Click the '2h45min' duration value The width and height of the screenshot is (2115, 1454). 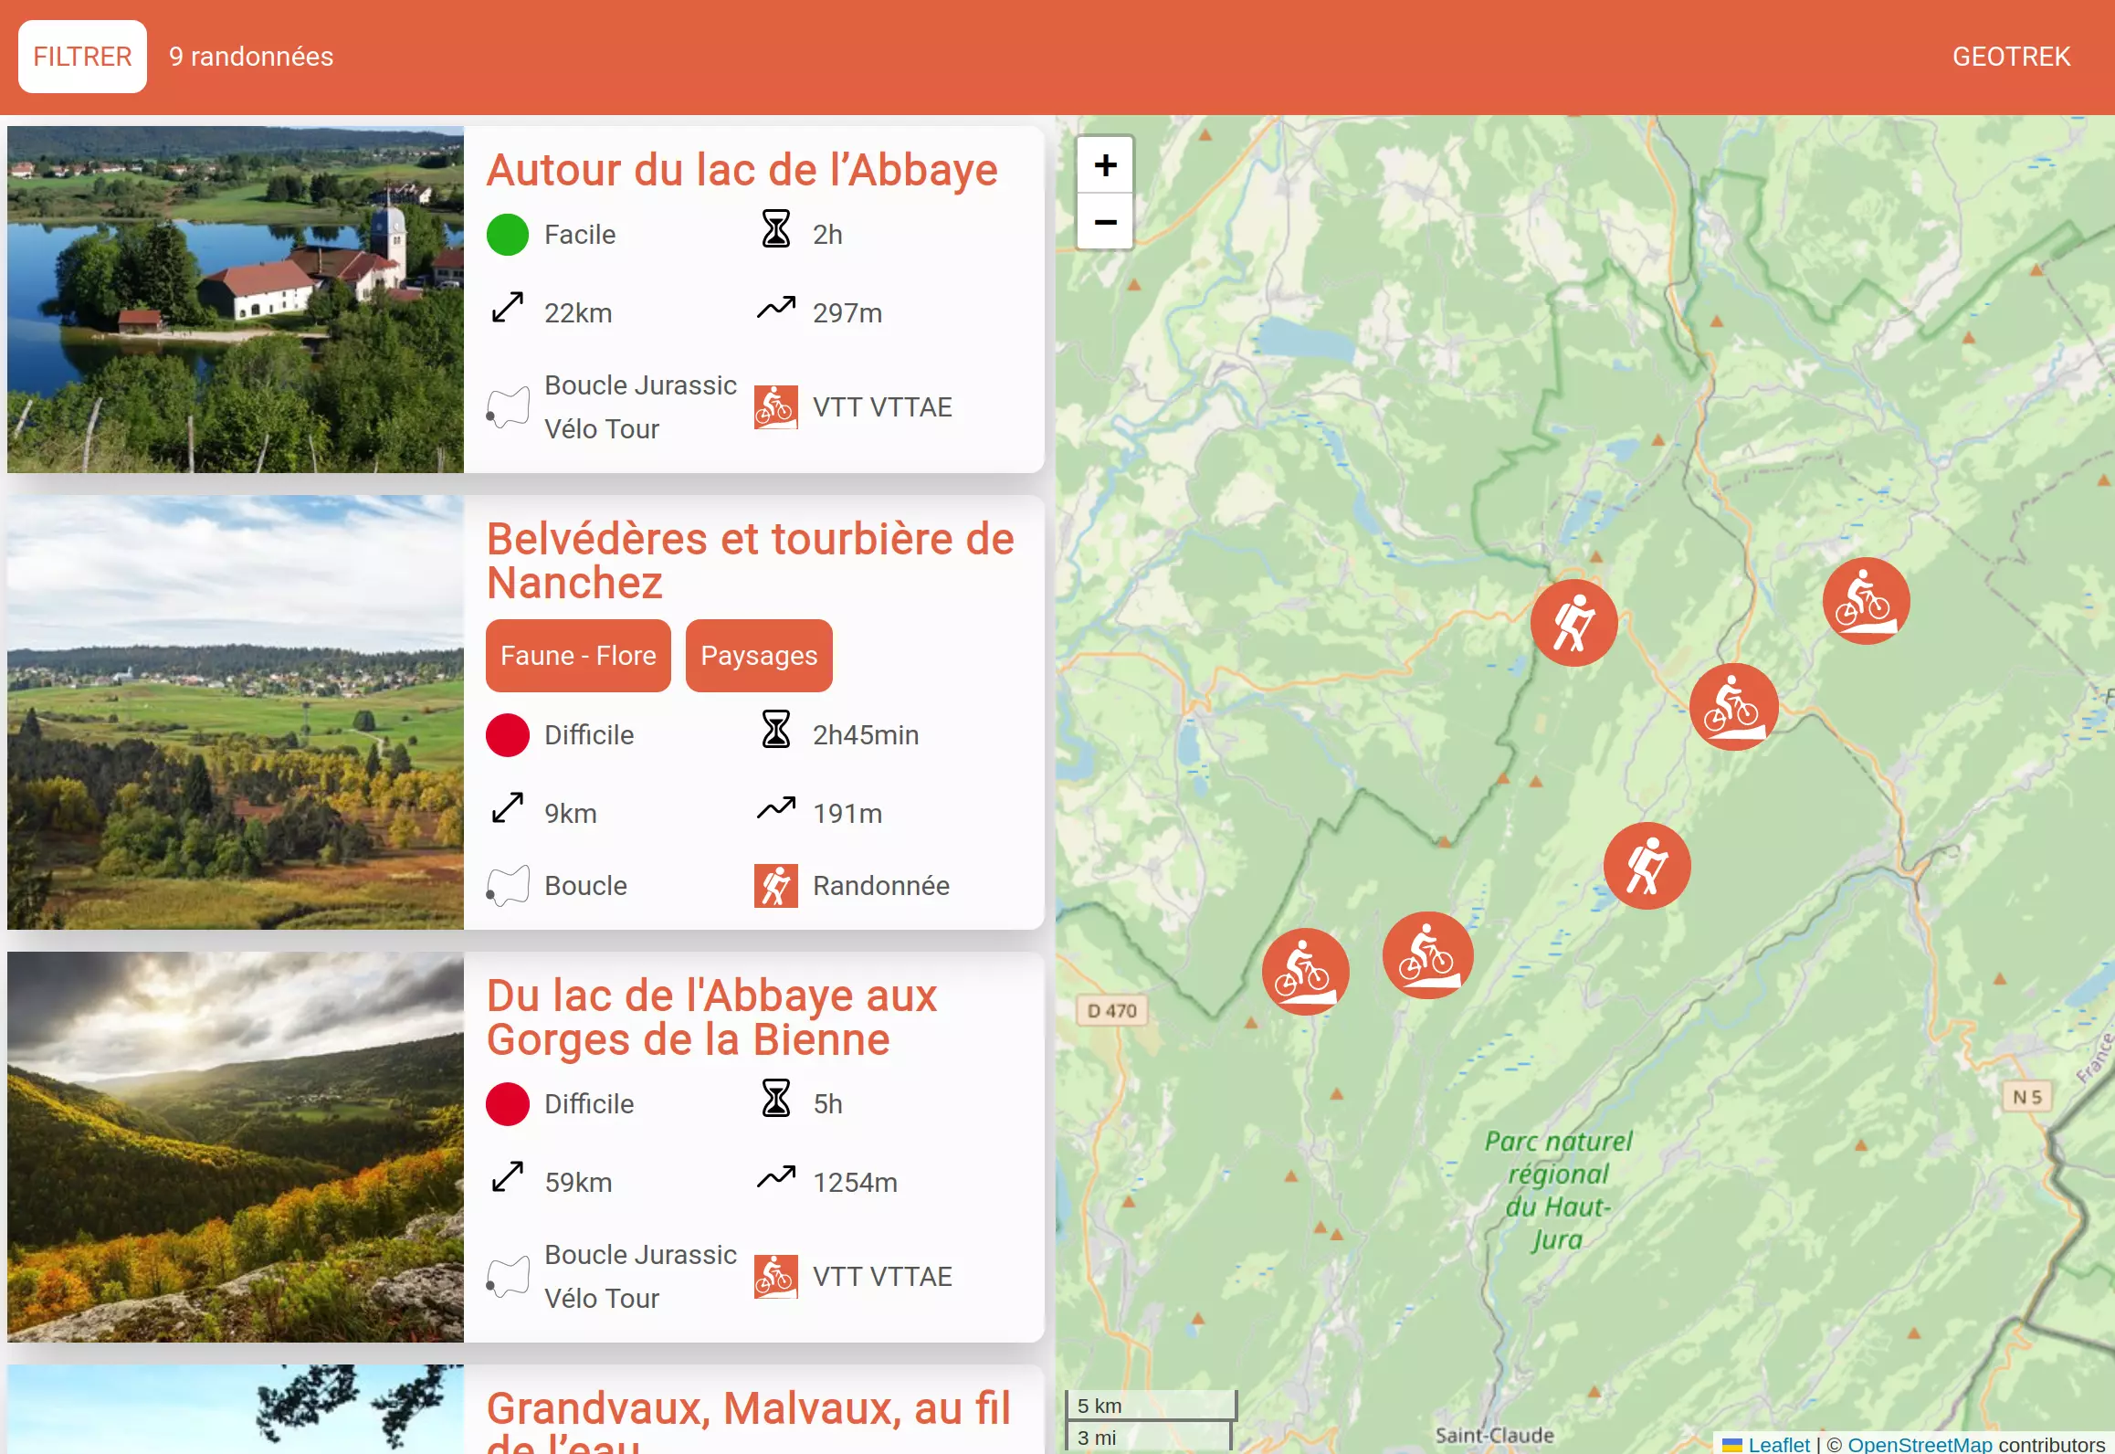[x=866, y=735]
